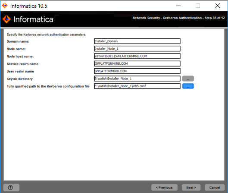Edit the Keytab directory path field
228x193 pixels.
137,79
